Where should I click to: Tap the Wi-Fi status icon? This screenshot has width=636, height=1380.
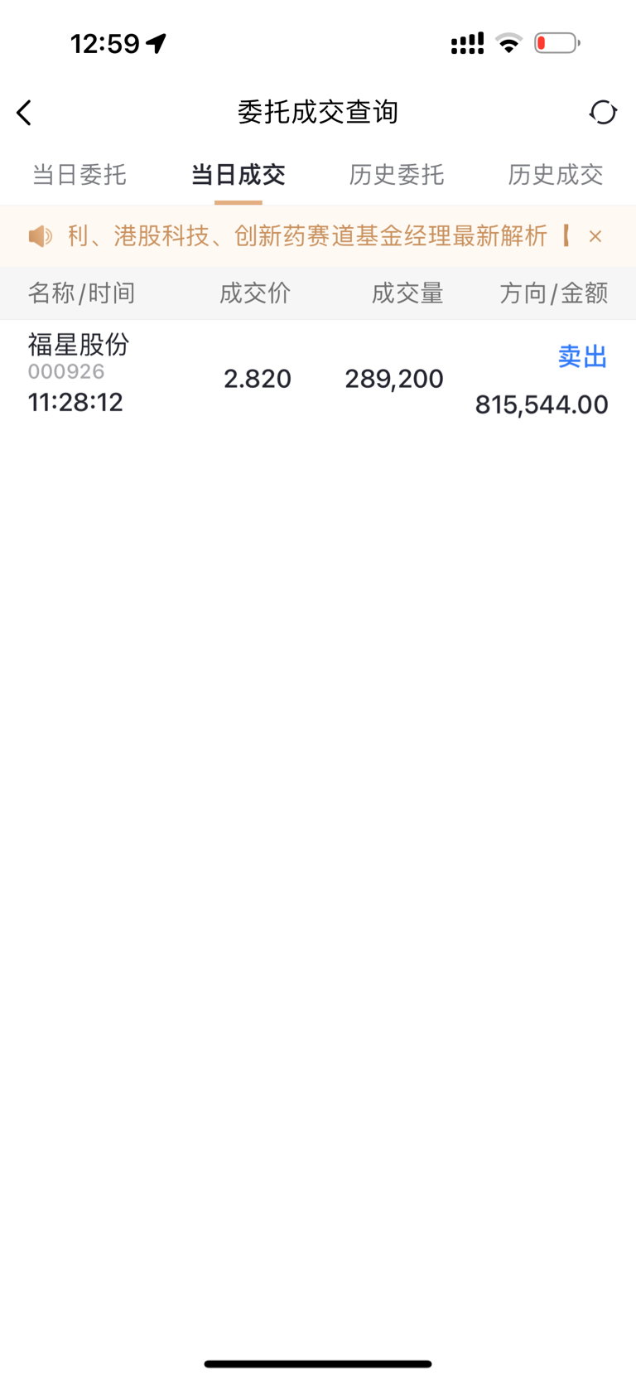508,43
